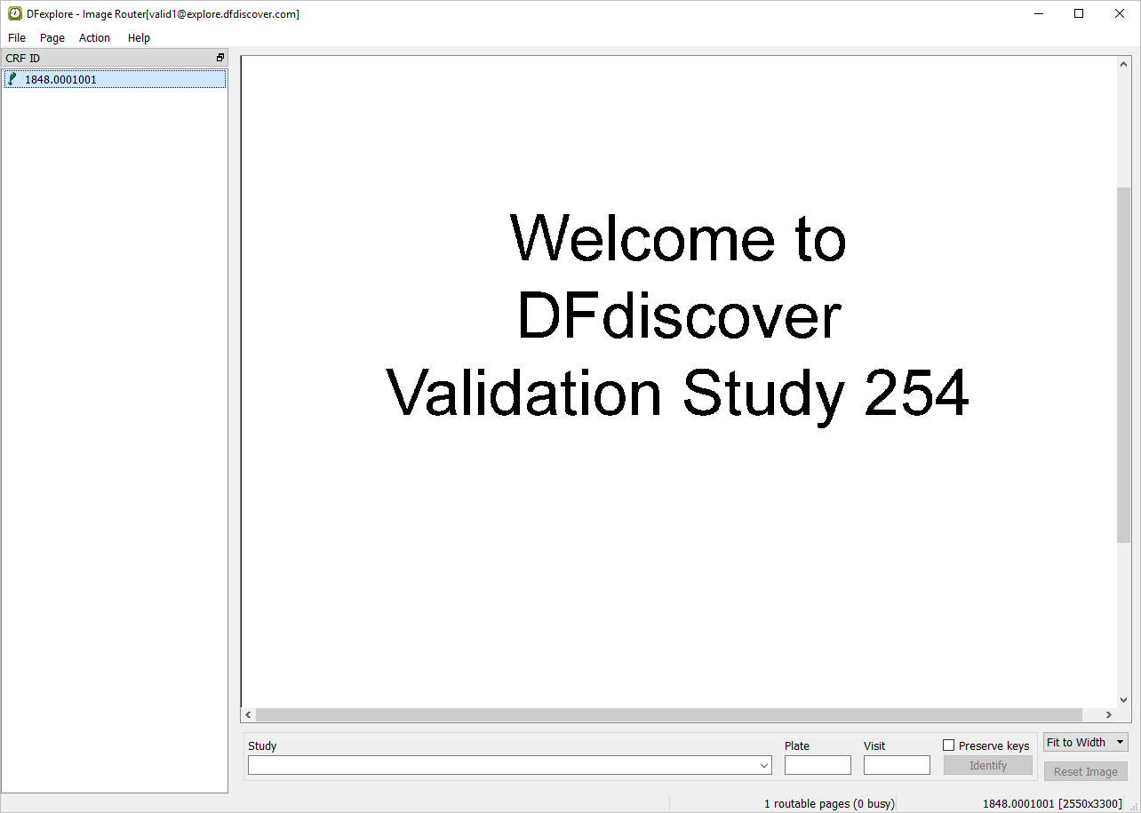
Task: Click the vertical scrollbar up arrow
Action: [x=1123, y=65]
